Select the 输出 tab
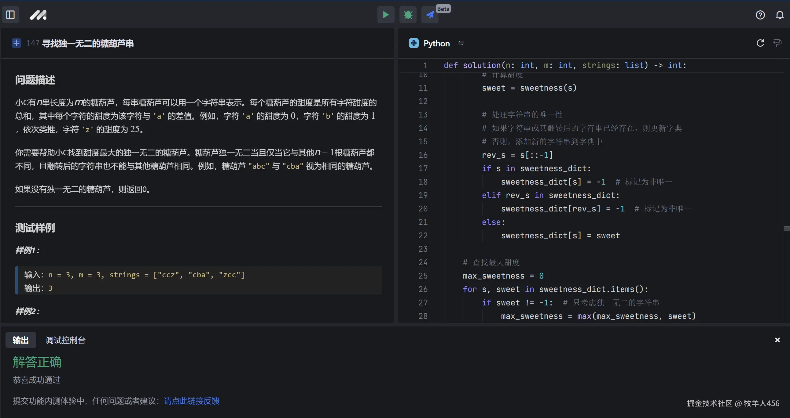 pos(20,340)
